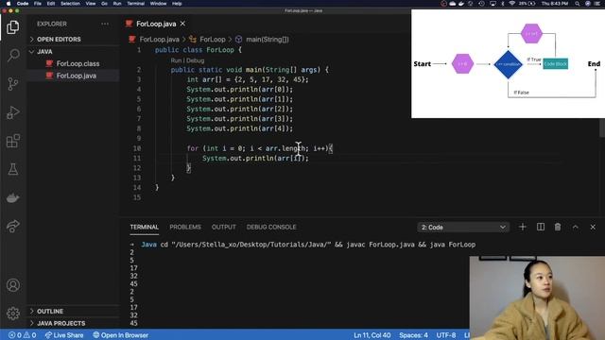Open the Run and Debug view

[x=12, y=112]
